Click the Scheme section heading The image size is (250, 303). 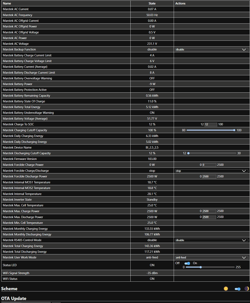9,289
